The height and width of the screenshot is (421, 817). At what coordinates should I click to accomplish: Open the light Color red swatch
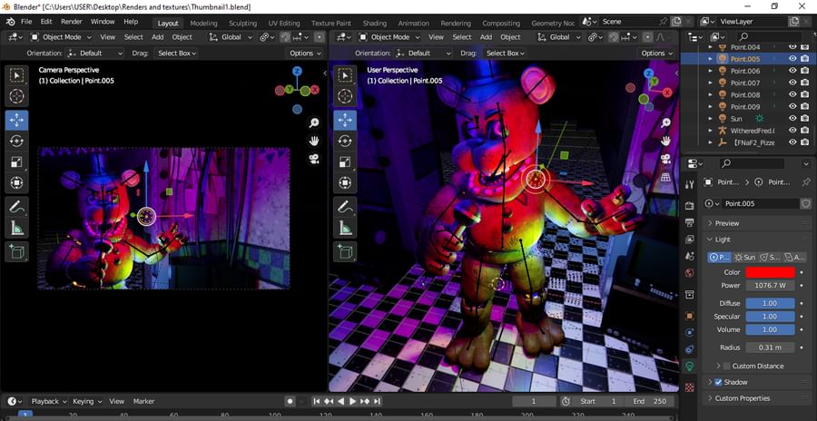[770, 272]
